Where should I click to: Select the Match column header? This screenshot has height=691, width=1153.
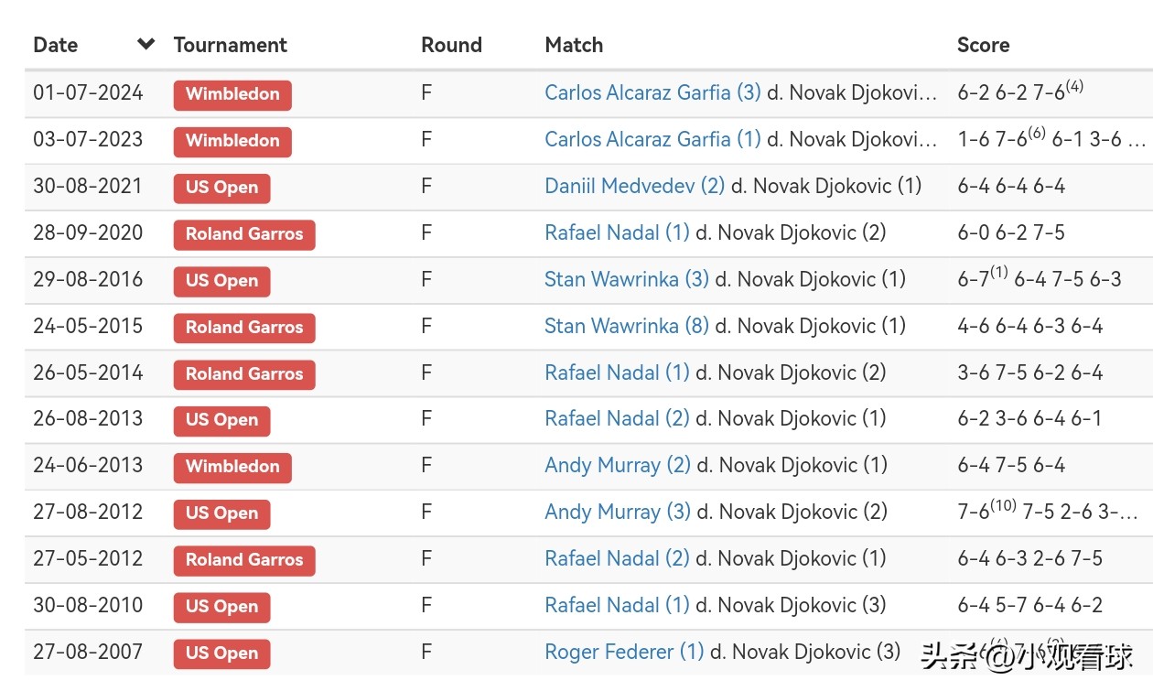574,45
